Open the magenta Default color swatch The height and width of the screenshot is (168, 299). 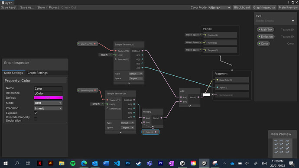tap(48, 98)
